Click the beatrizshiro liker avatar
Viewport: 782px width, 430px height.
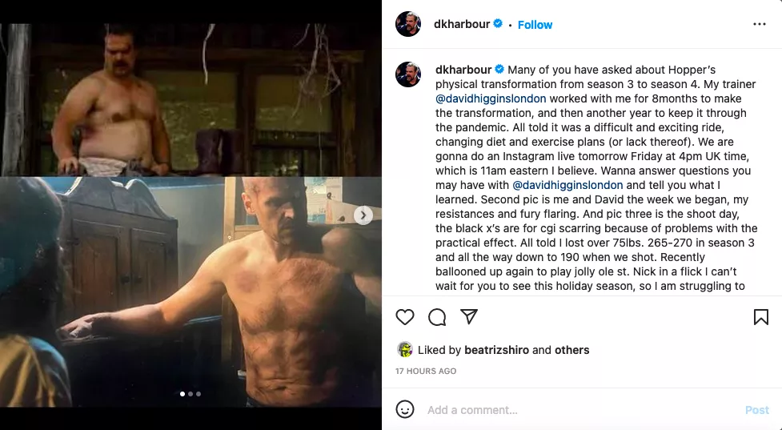tap(405, 350)
